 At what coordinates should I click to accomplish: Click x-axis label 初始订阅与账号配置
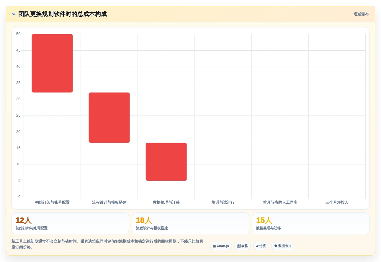point(52,202)
